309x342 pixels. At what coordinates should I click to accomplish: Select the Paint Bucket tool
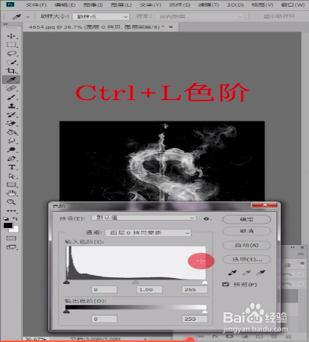11,132
